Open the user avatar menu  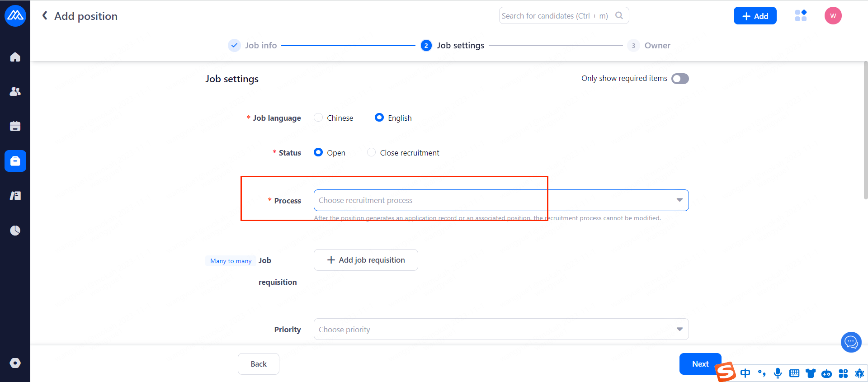(833, 16)
